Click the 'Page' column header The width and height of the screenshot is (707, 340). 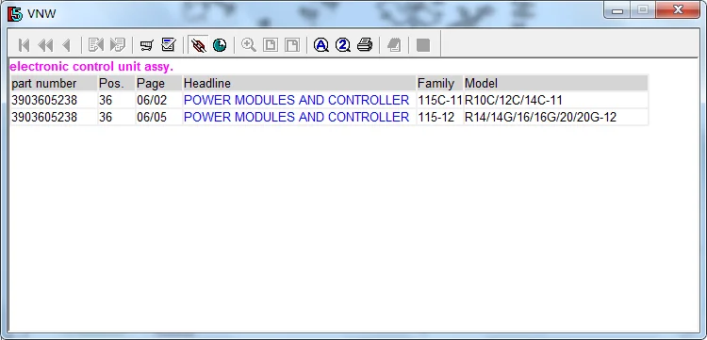pos(158,83)
